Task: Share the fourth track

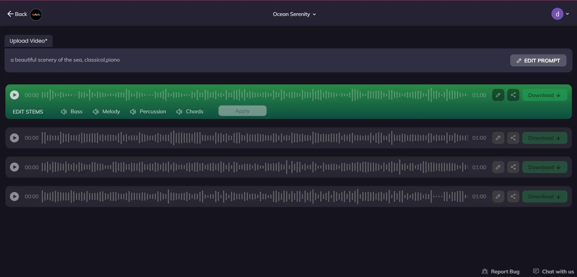Action: 513,196
